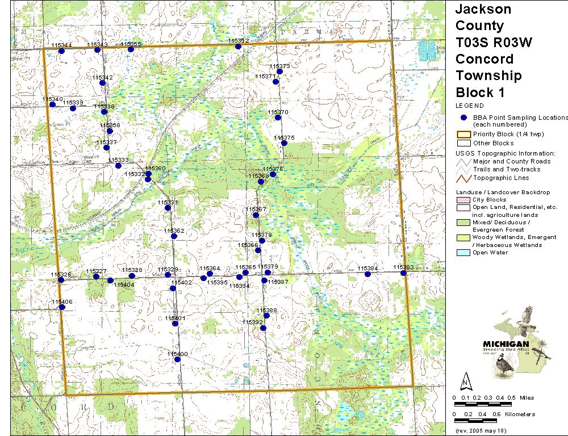Viewport: 568px width, 436px height.
Task: Click sampling point 115375
Action: click(284, 143)
